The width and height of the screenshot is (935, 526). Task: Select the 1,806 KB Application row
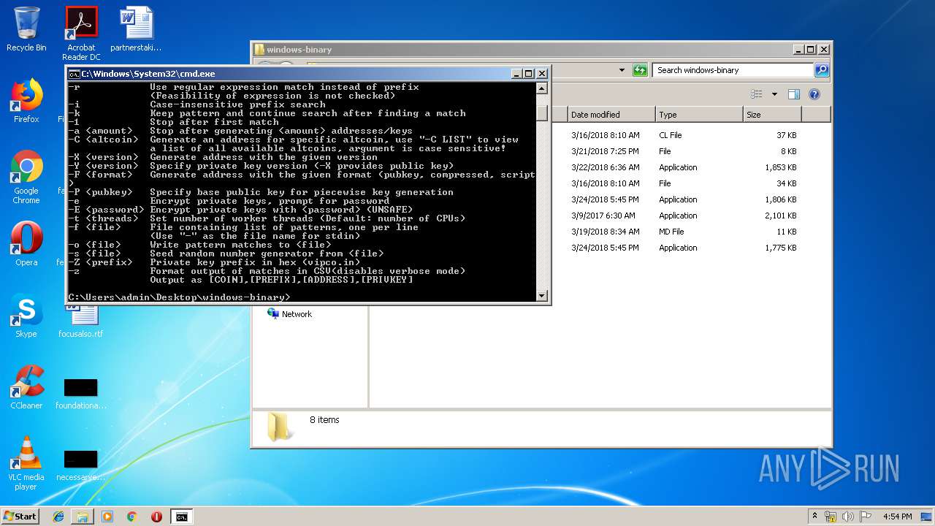tap(599, 199)
